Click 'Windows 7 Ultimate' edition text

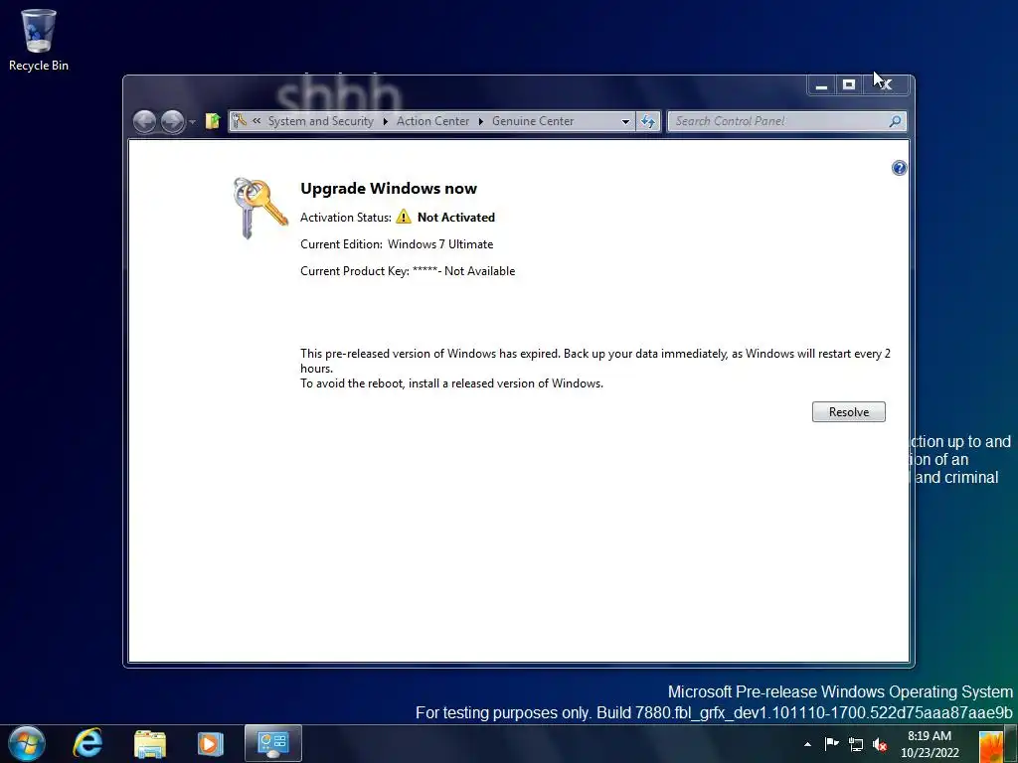pos(440,244)
